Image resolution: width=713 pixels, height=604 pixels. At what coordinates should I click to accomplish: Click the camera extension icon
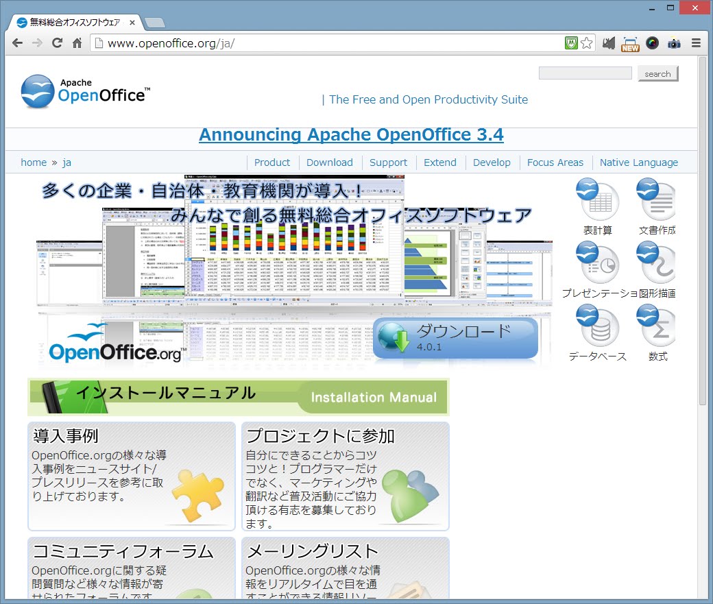point(674,44)
